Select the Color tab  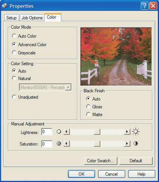(53, 17)
